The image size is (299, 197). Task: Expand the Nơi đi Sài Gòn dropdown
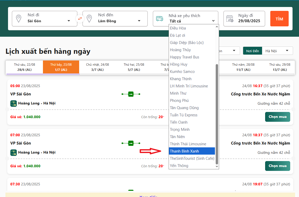pyautogui.click(x=69, y=21)
